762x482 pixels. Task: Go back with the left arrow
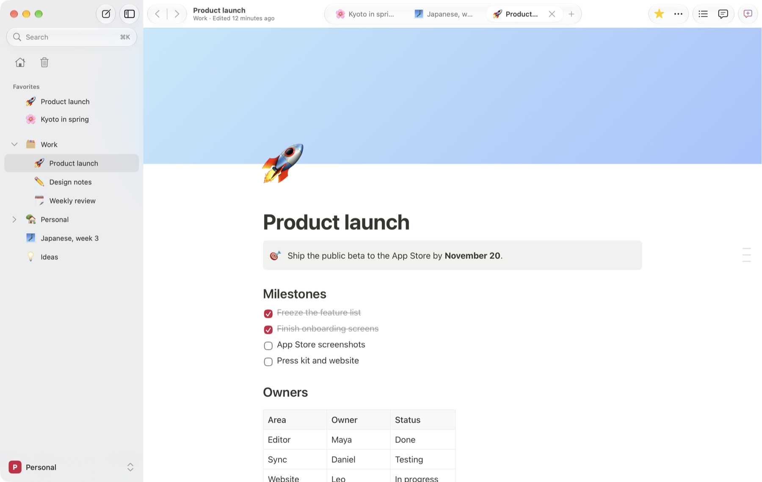157,14
